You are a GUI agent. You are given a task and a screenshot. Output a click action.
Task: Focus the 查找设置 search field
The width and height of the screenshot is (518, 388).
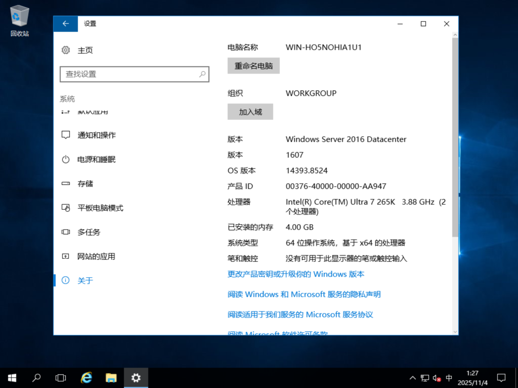pos(134,74)
